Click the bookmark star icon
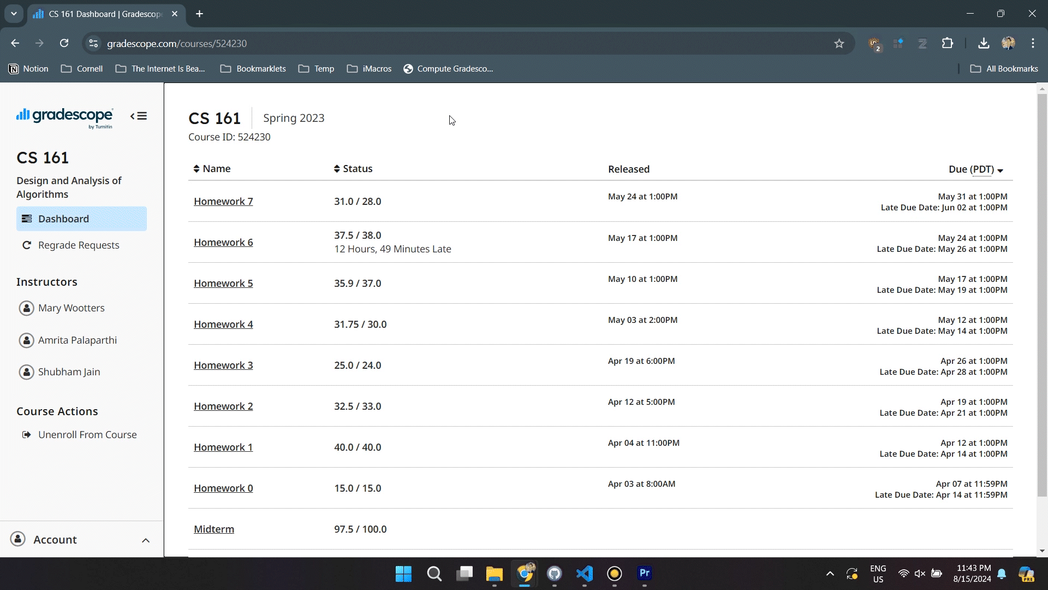 coord(839,43)
